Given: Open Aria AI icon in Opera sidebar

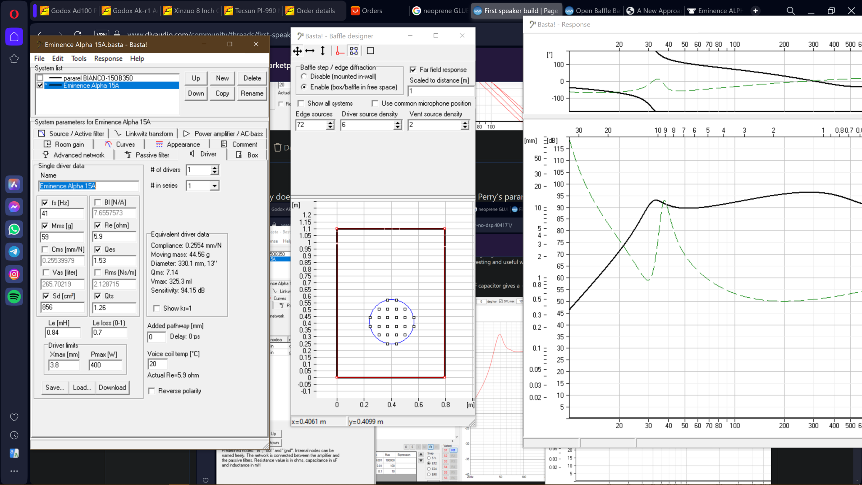Looking at the screenshot, I should [x=14, y=184].
